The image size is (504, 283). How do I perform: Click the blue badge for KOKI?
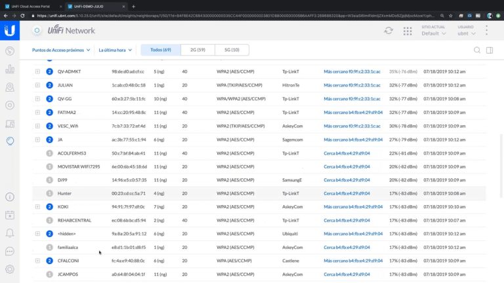click(49, 206)
